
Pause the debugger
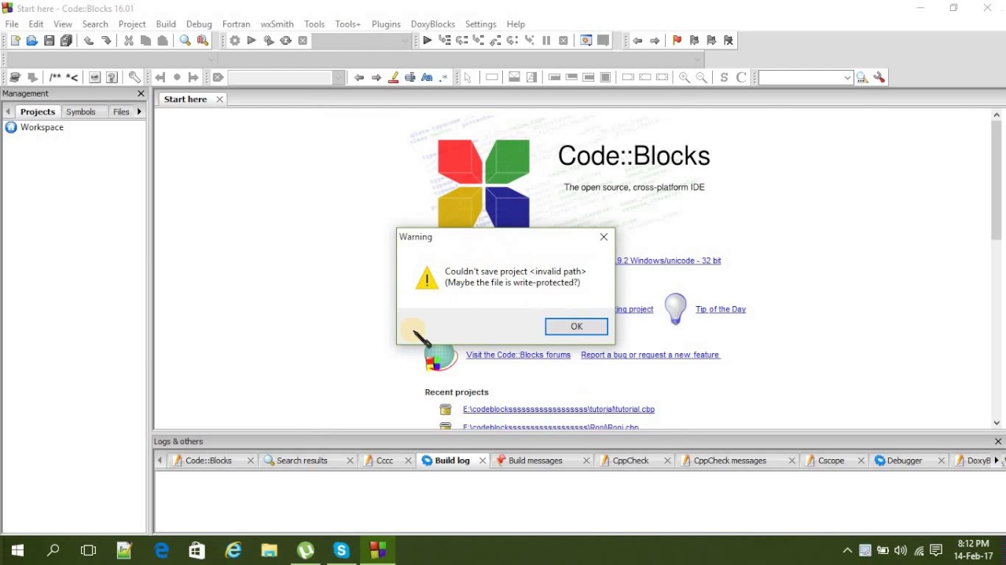click(x=546, y=41)
